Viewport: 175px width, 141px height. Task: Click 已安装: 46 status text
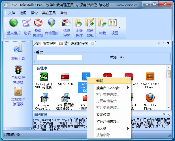pos(12,134)
